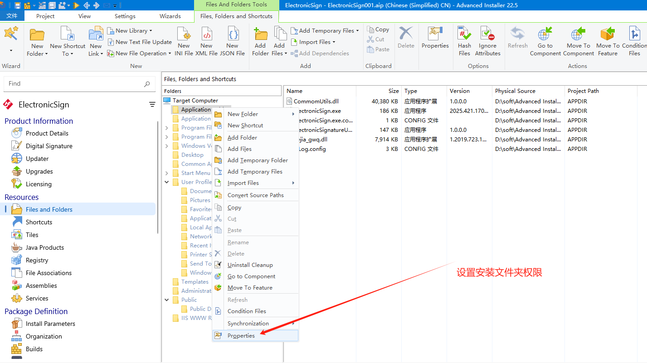Open the Registry page
The height and width of the screenshot is (363, 647).
[x=36, y=260]
